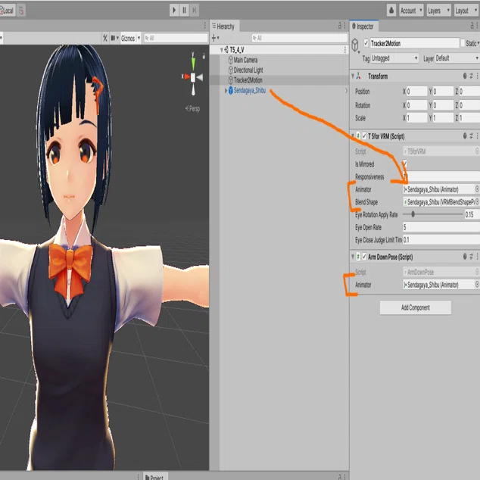Screen dimensions: 480x480
Task: Expand the Sendagaya_Shibu object
Action: (226, 90)
